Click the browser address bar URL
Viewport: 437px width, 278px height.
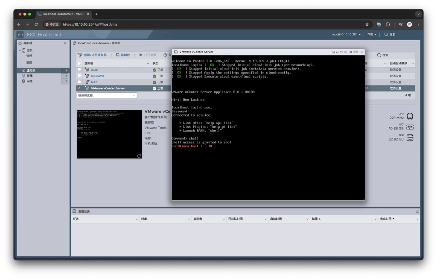(90, 24)
